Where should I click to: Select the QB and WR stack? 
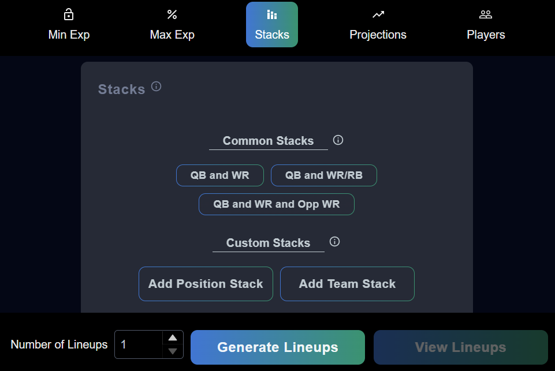(x=219, y=175)
